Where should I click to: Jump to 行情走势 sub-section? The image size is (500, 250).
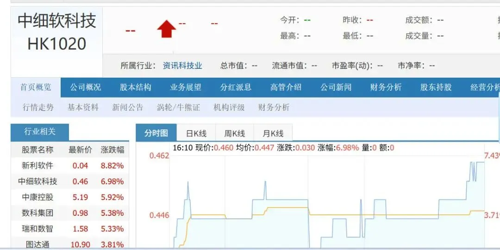(38, 107)
